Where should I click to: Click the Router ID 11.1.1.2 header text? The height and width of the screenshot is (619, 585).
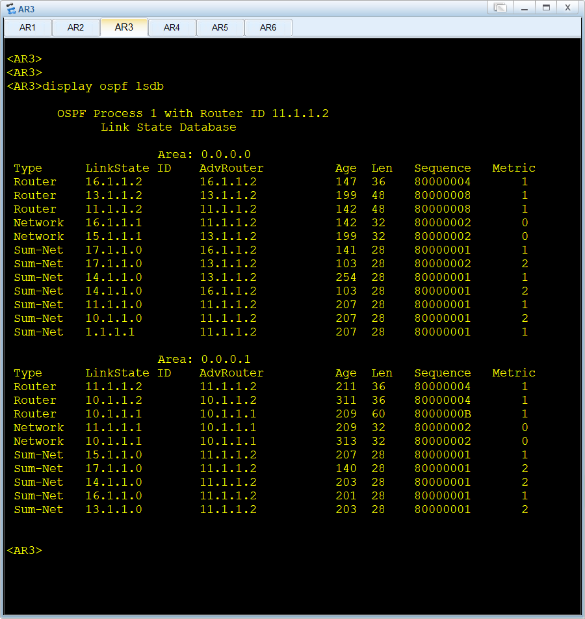click(265, 113)
